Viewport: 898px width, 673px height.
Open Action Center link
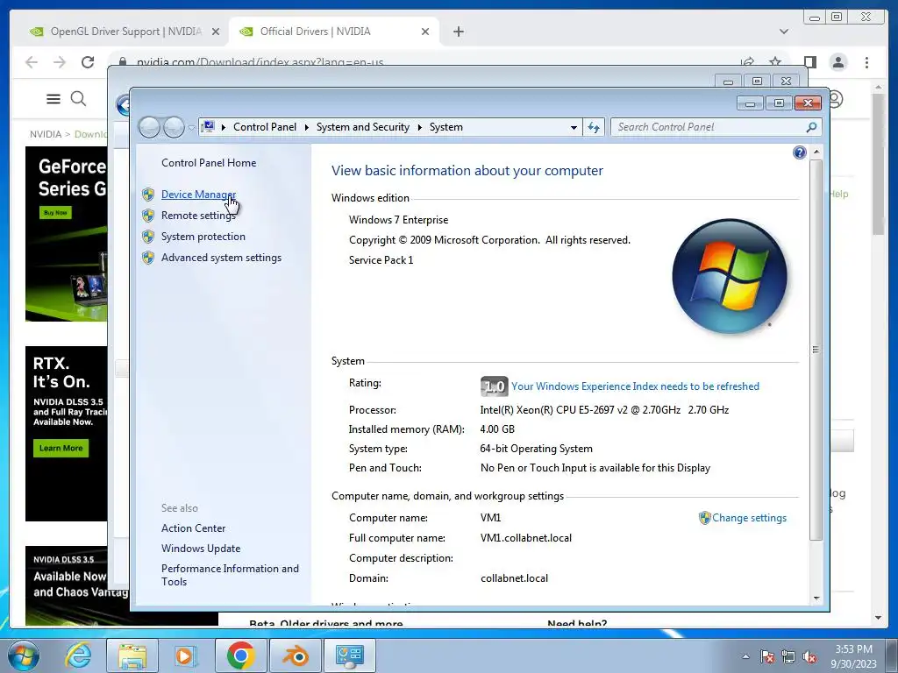(193, 528)
